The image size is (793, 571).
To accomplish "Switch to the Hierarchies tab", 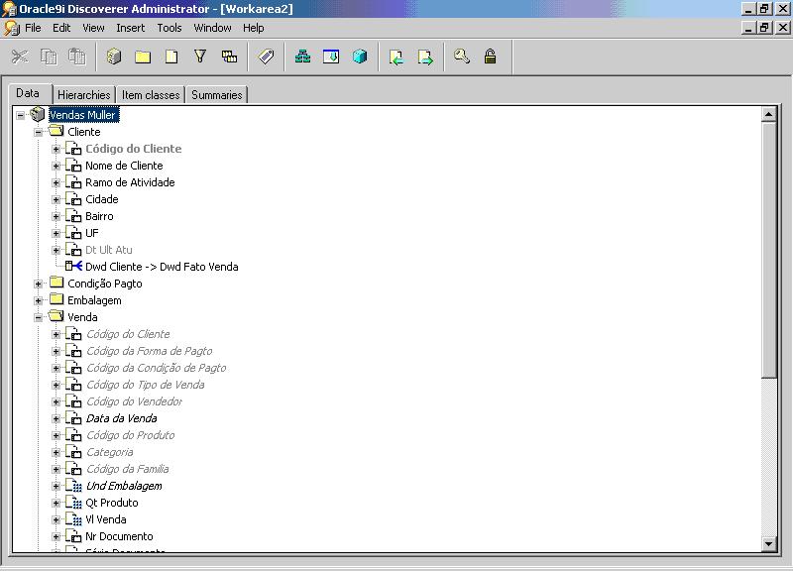I will pyautogui.click(x=83, y=95).
